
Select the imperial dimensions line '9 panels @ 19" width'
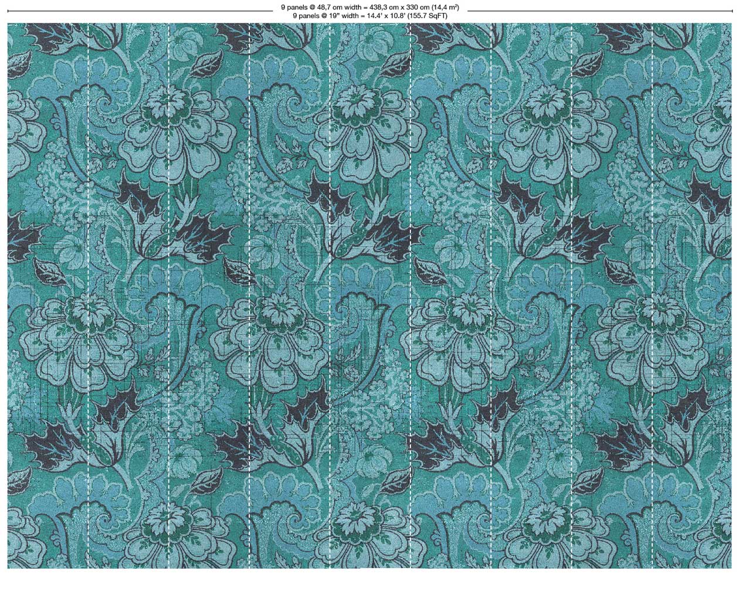pyautogui.click(x=369, y=16)
